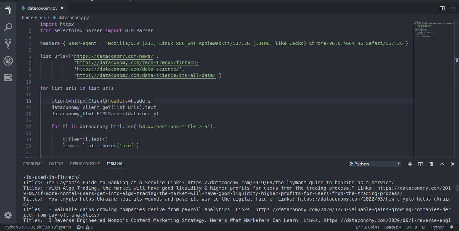Viewport: 459px width, 231px height.
Task: Select Python language mode in status bar
Action: [x=437, y=227]
